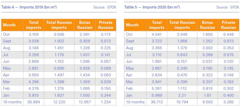This screenshot has height=107, width=241.
Task: Click the 2019 March Private Russian value 0.039
Action: pyautogui.click(x=106, y=82)
